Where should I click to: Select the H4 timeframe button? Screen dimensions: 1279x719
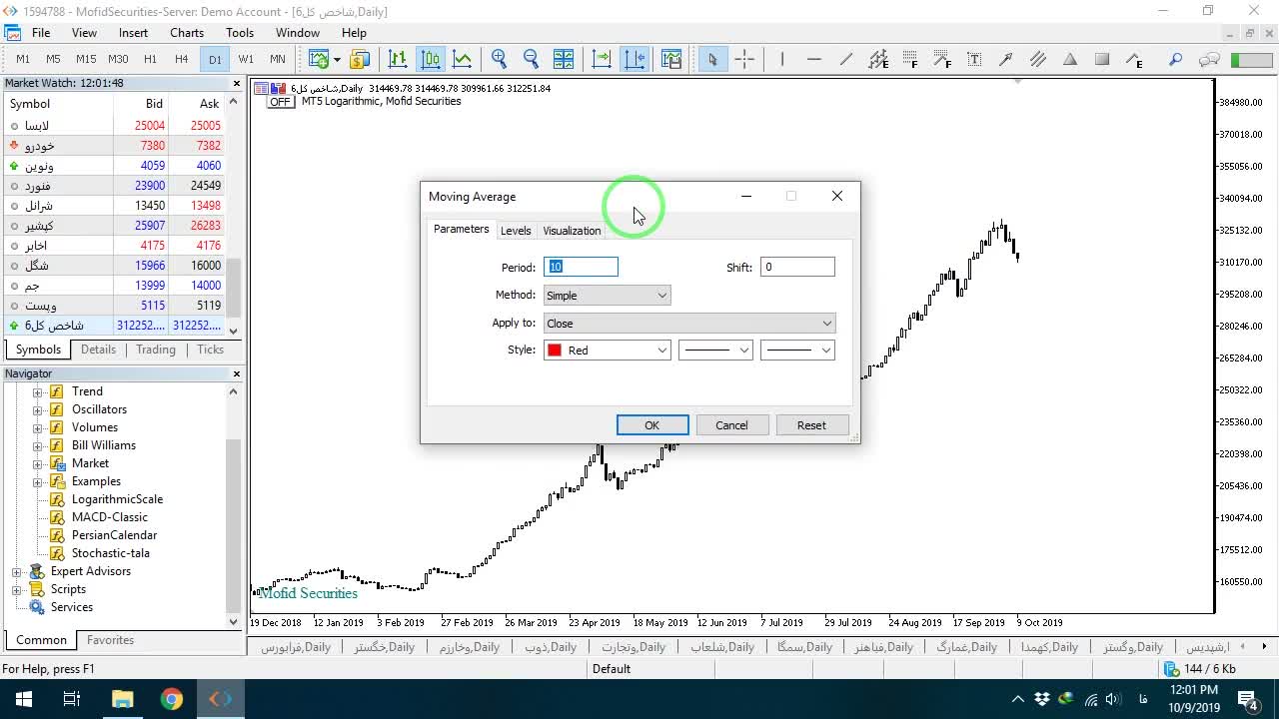[x=181, y=59]
